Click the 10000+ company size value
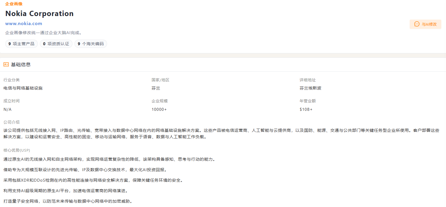 click(x=159, y=109)
